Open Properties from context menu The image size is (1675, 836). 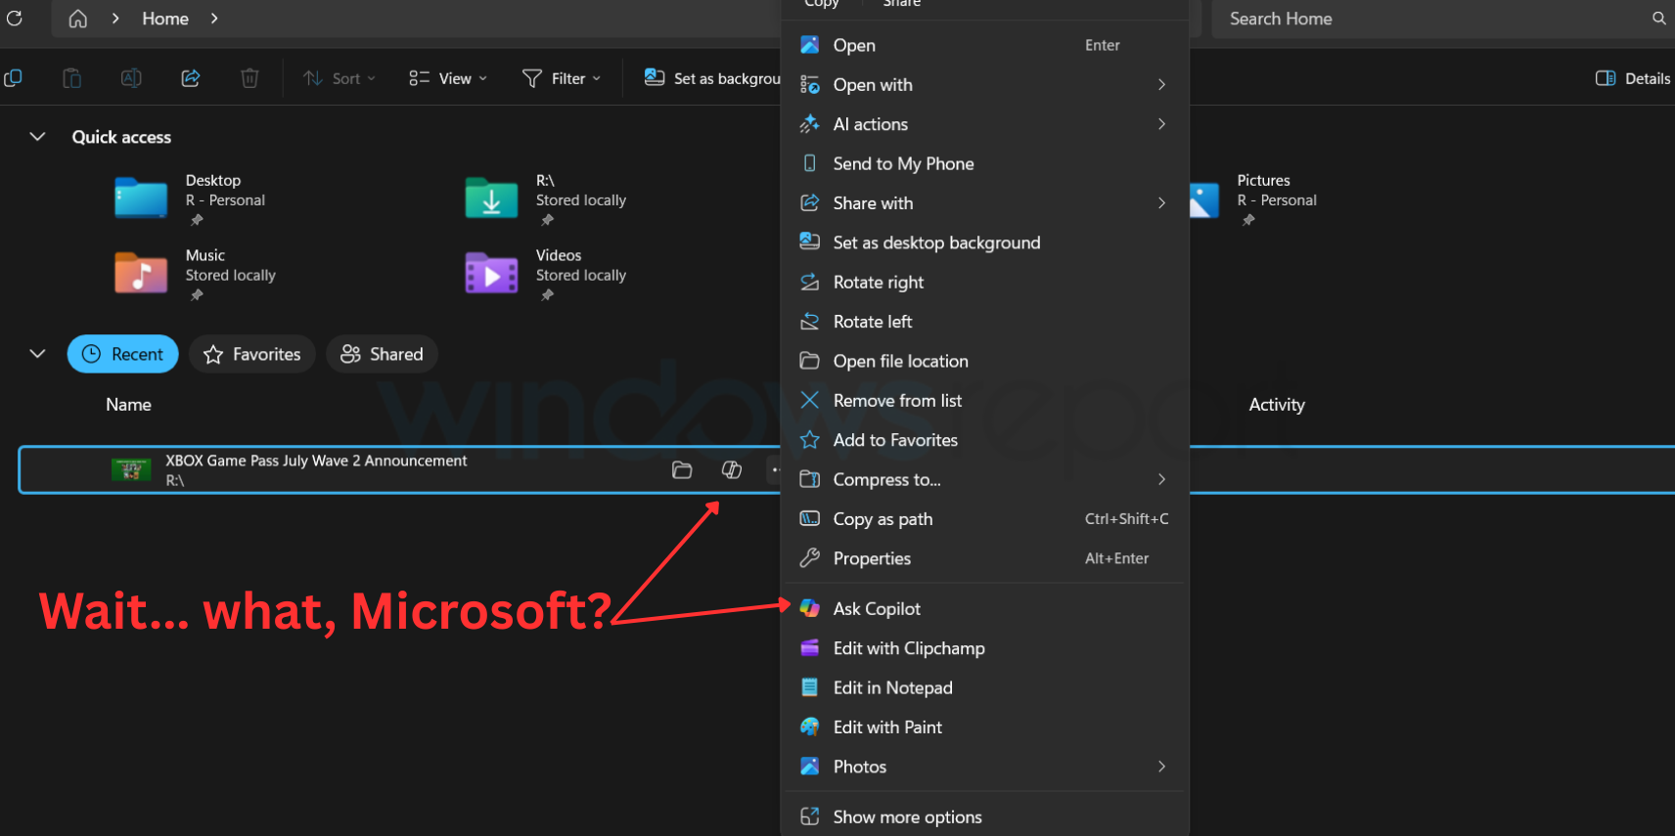click(x=984, y=558)
